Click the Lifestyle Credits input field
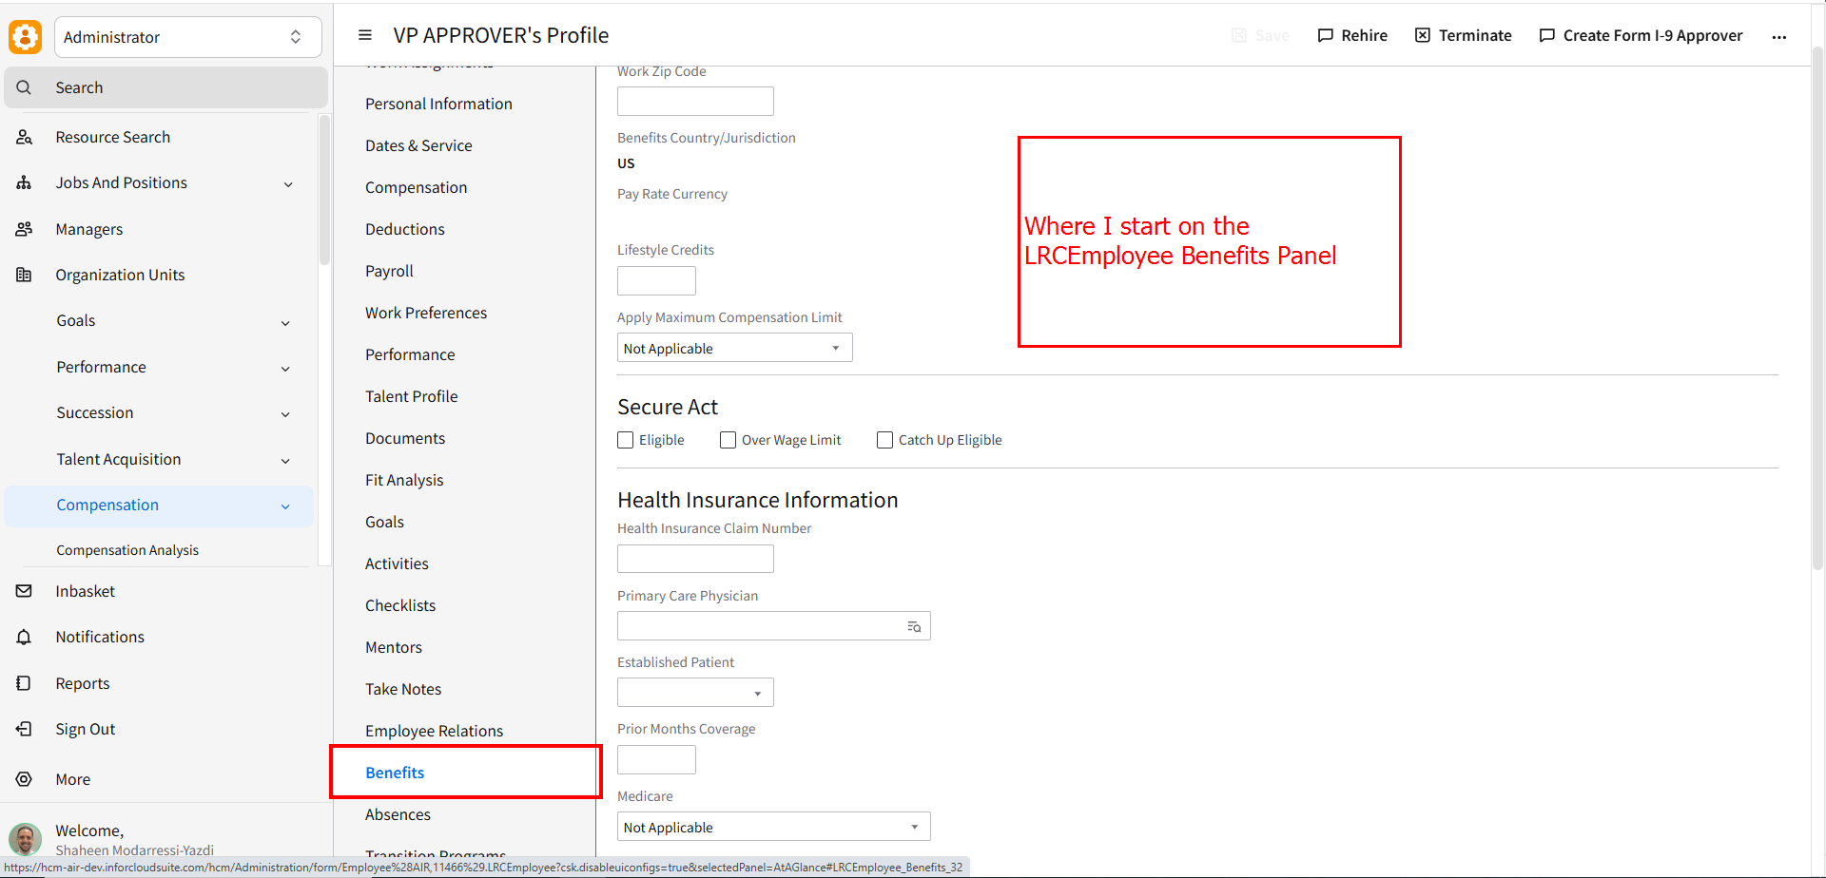The width and height of the screenshot is (1826, 878). (656, 280)
